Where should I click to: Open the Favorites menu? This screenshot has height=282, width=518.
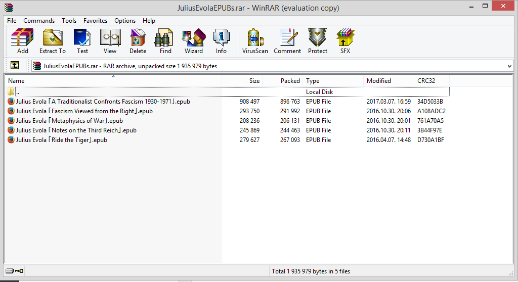point(95,21)
